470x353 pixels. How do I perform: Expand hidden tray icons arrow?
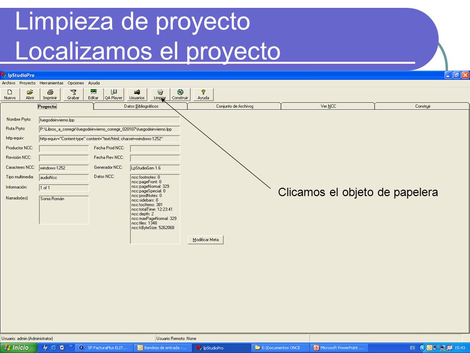(423, 348)
